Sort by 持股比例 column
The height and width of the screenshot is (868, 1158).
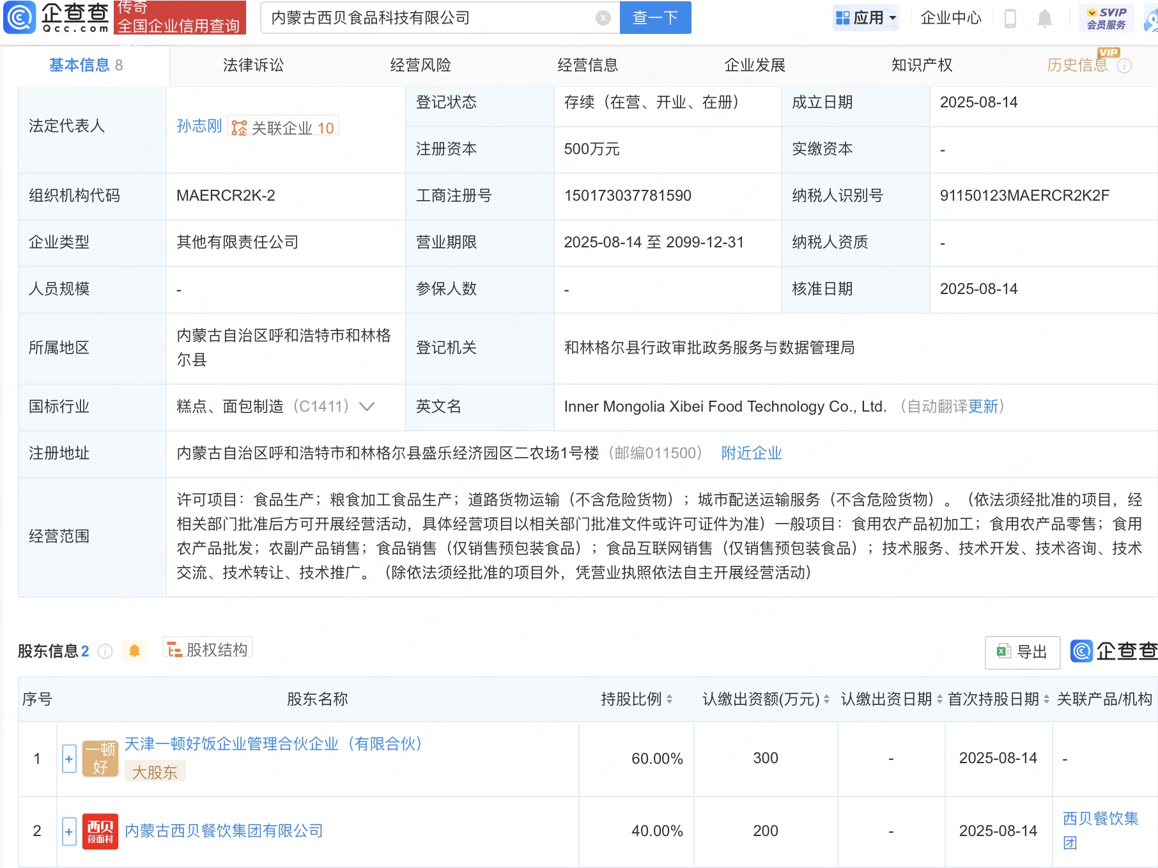669,699
